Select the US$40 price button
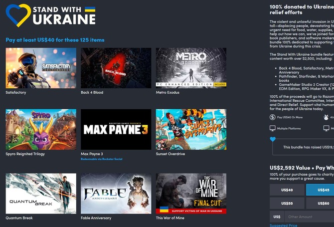Viewport: 334px width, 227px height. tap(287, 190)
